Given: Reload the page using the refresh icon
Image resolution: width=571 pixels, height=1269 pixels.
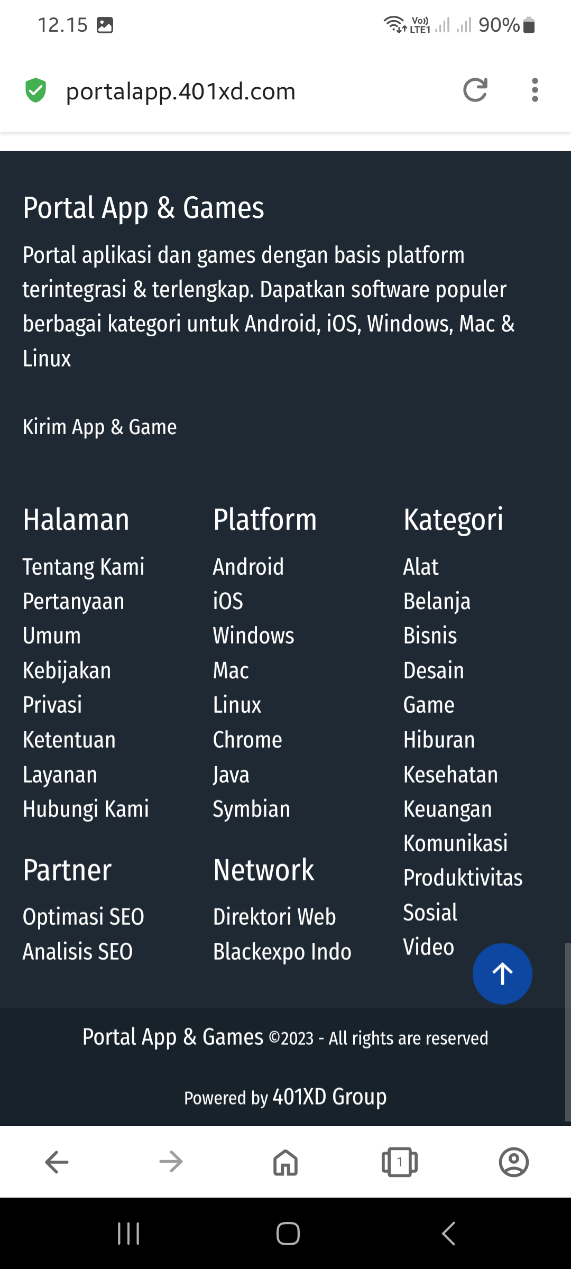Looking at the screenshot, I should coord(475,90).
